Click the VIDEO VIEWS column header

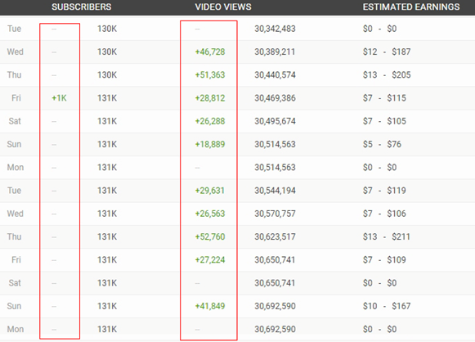coord(223,7)
